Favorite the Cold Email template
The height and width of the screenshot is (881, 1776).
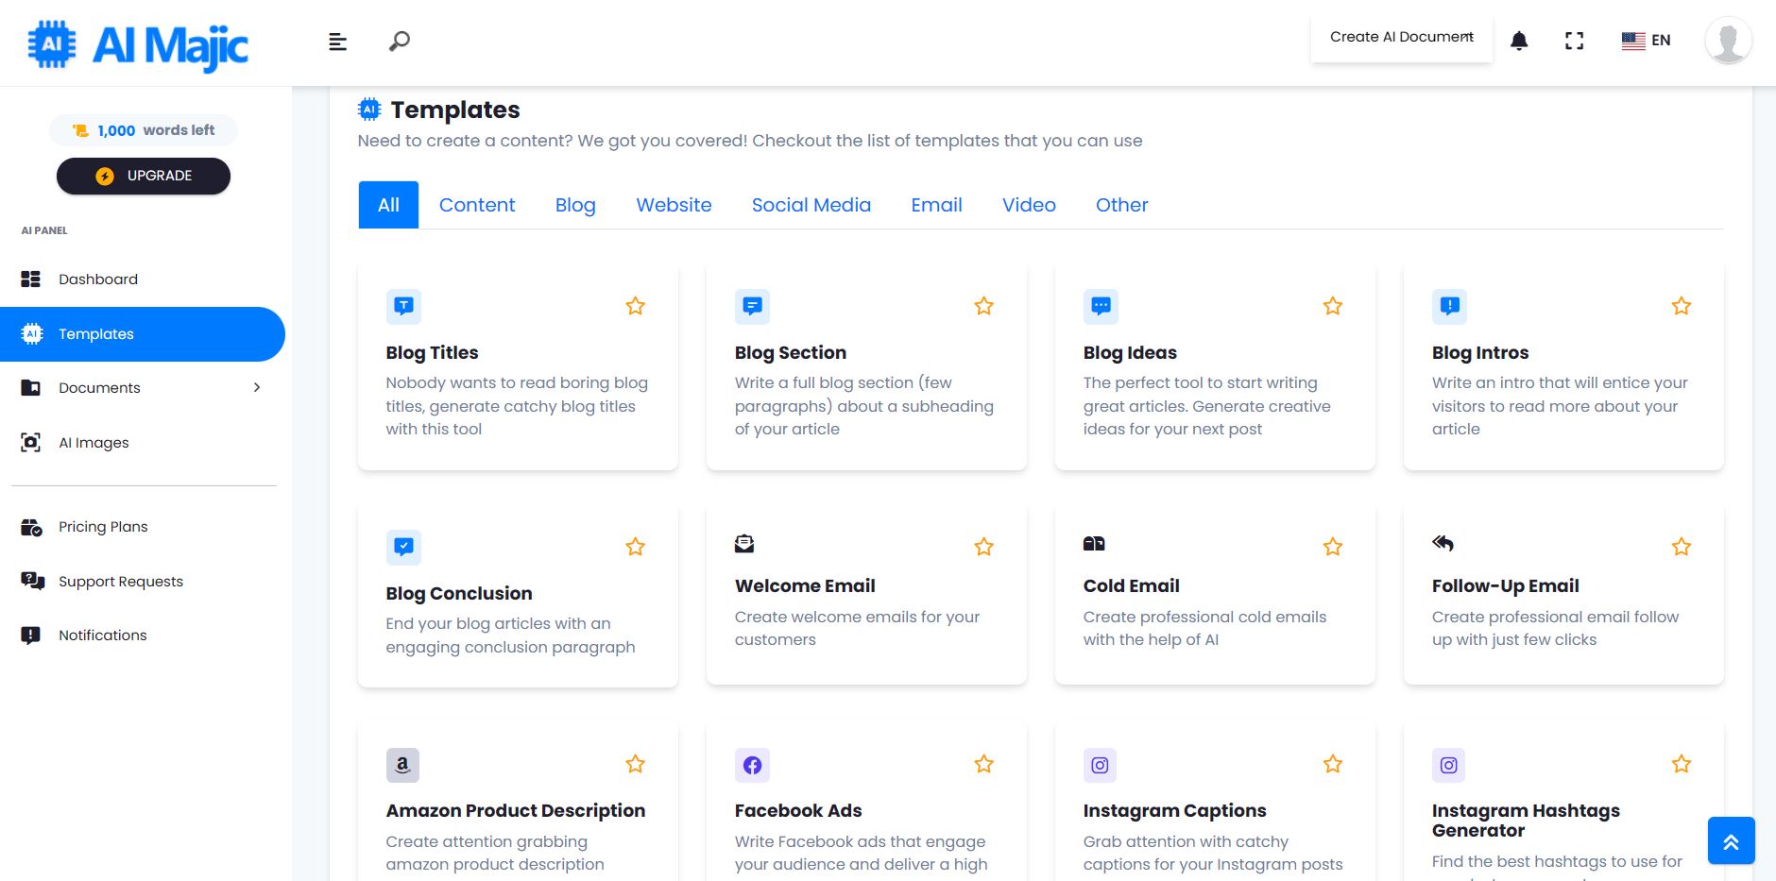click(1332, 546)
